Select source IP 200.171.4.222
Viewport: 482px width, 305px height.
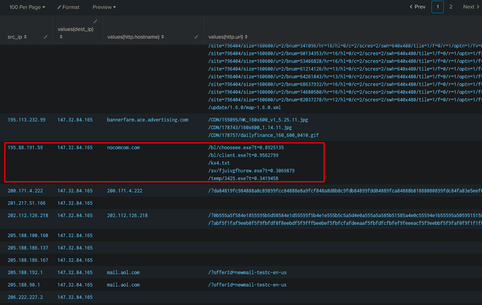tap(25, 191)
